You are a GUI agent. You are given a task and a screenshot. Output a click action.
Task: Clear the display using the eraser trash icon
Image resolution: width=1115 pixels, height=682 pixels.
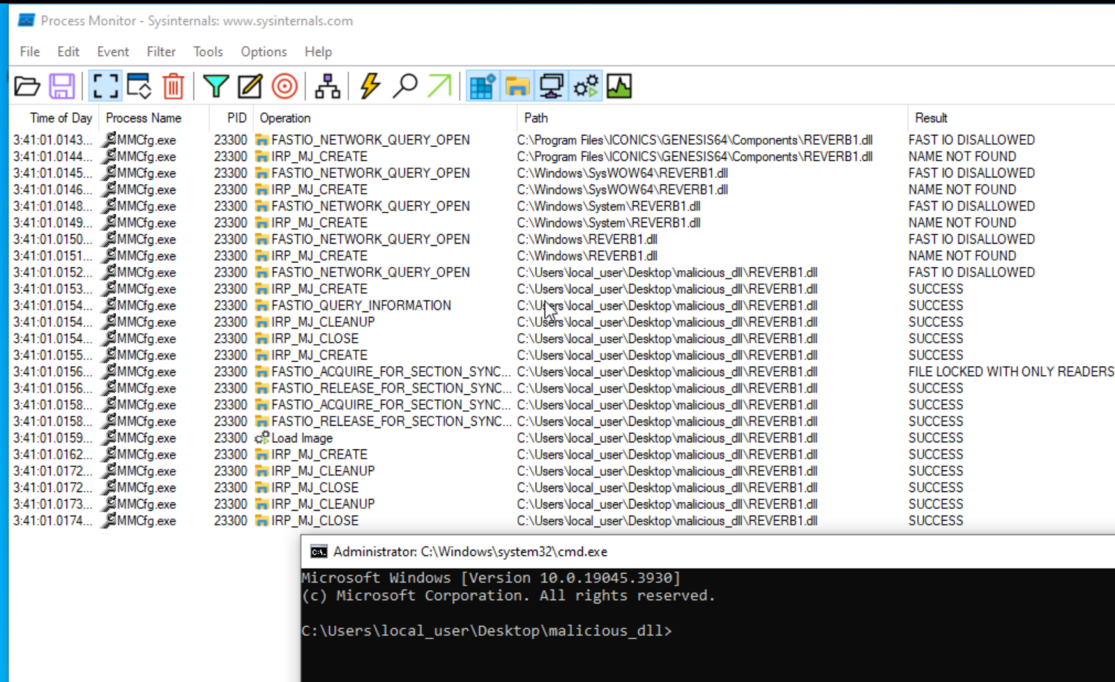point(172,85)
